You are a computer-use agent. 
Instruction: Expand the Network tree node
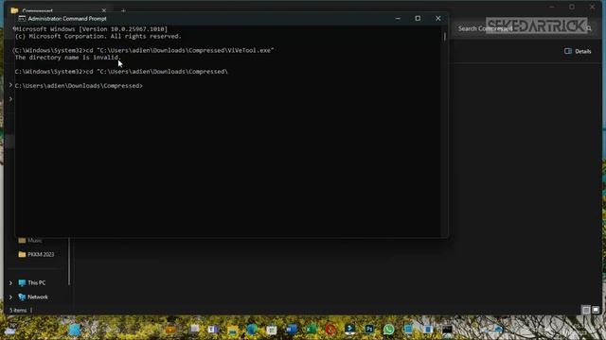point(10,297)
